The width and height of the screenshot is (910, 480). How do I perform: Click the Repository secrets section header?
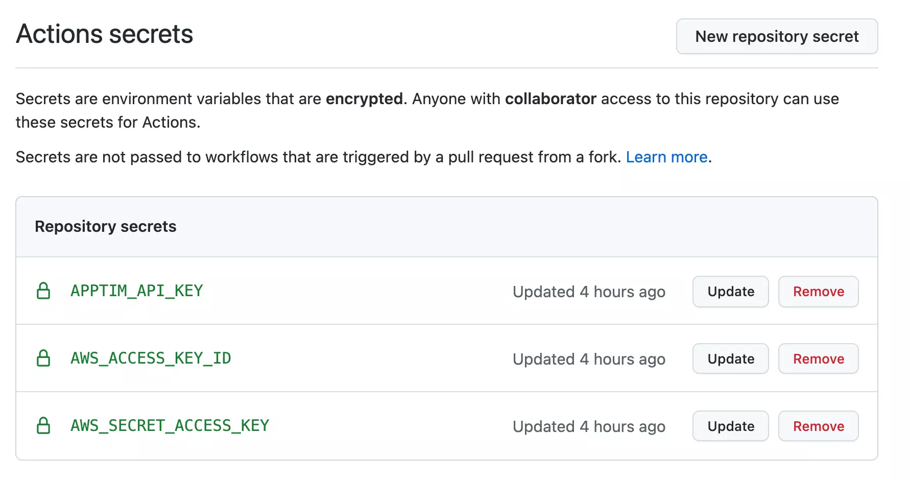coord(105,226)
